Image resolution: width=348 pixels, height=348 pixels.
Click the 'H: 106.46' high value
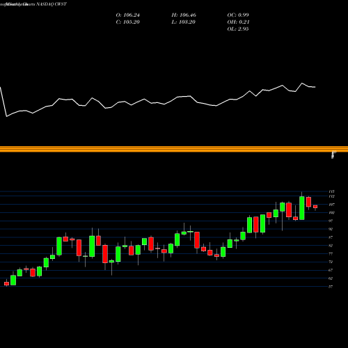point(184,15)
